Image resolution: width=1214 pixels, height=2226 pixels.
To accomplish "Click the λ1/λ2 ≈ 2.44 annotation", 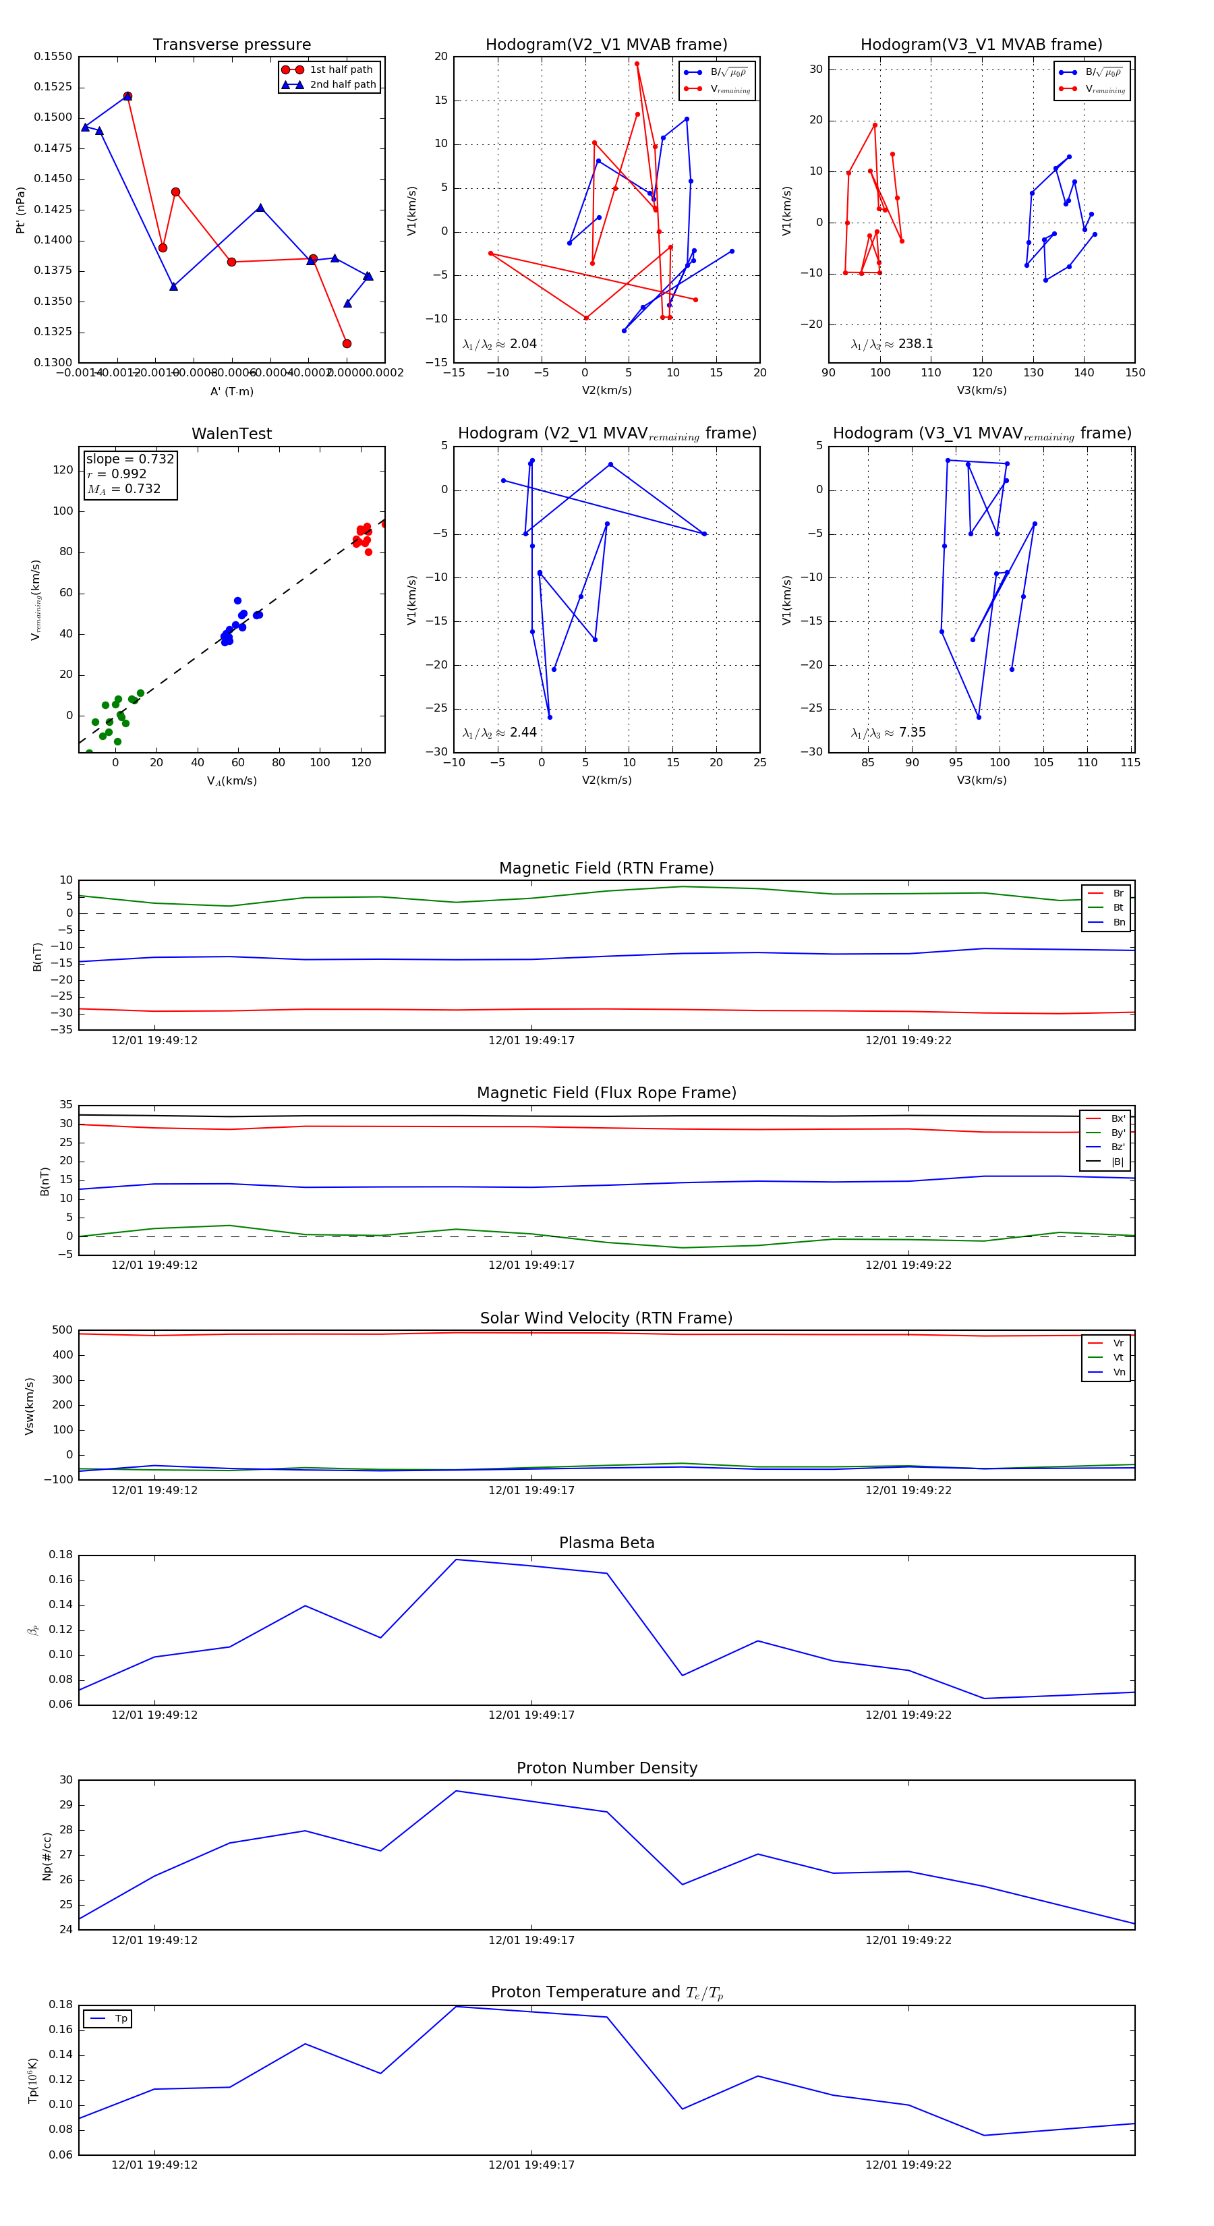I will click(x=499, y=733).
